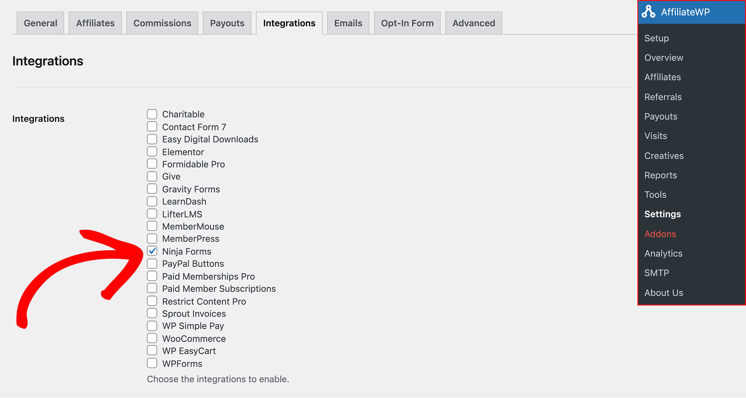Tick the WPForms integration checkbox
The image size is (746, 398).
pyautogui.click(x=152, y=363)
